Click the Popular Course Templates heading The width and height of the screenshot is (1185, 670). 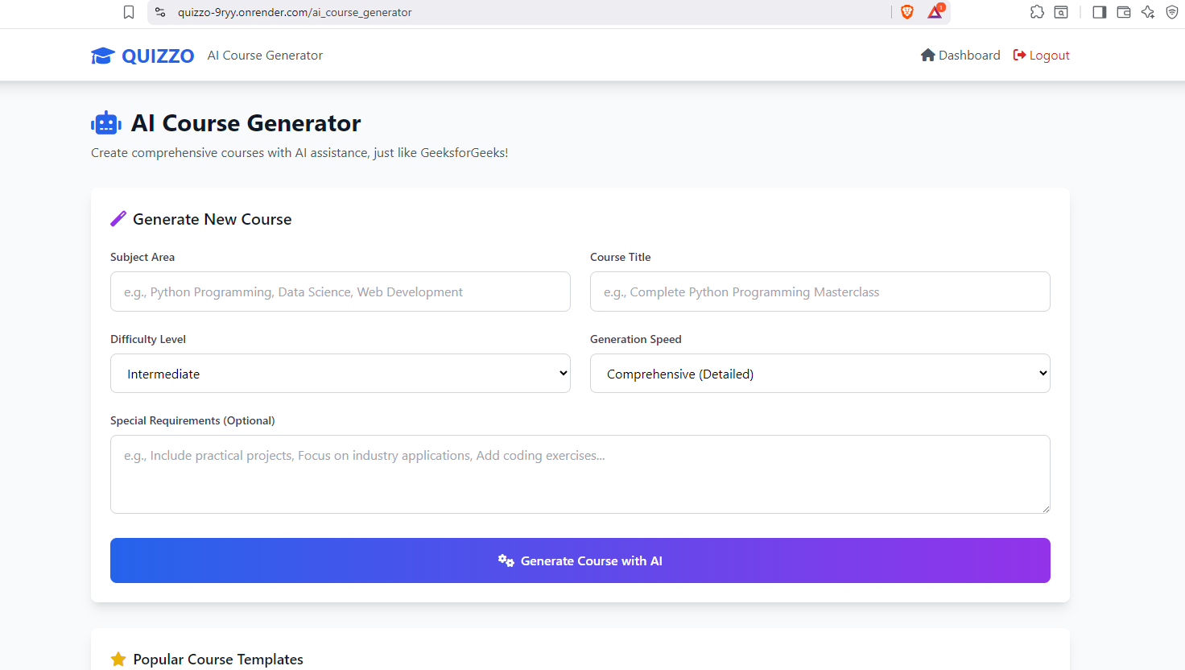pyautogui.click(x=218, y=659)
